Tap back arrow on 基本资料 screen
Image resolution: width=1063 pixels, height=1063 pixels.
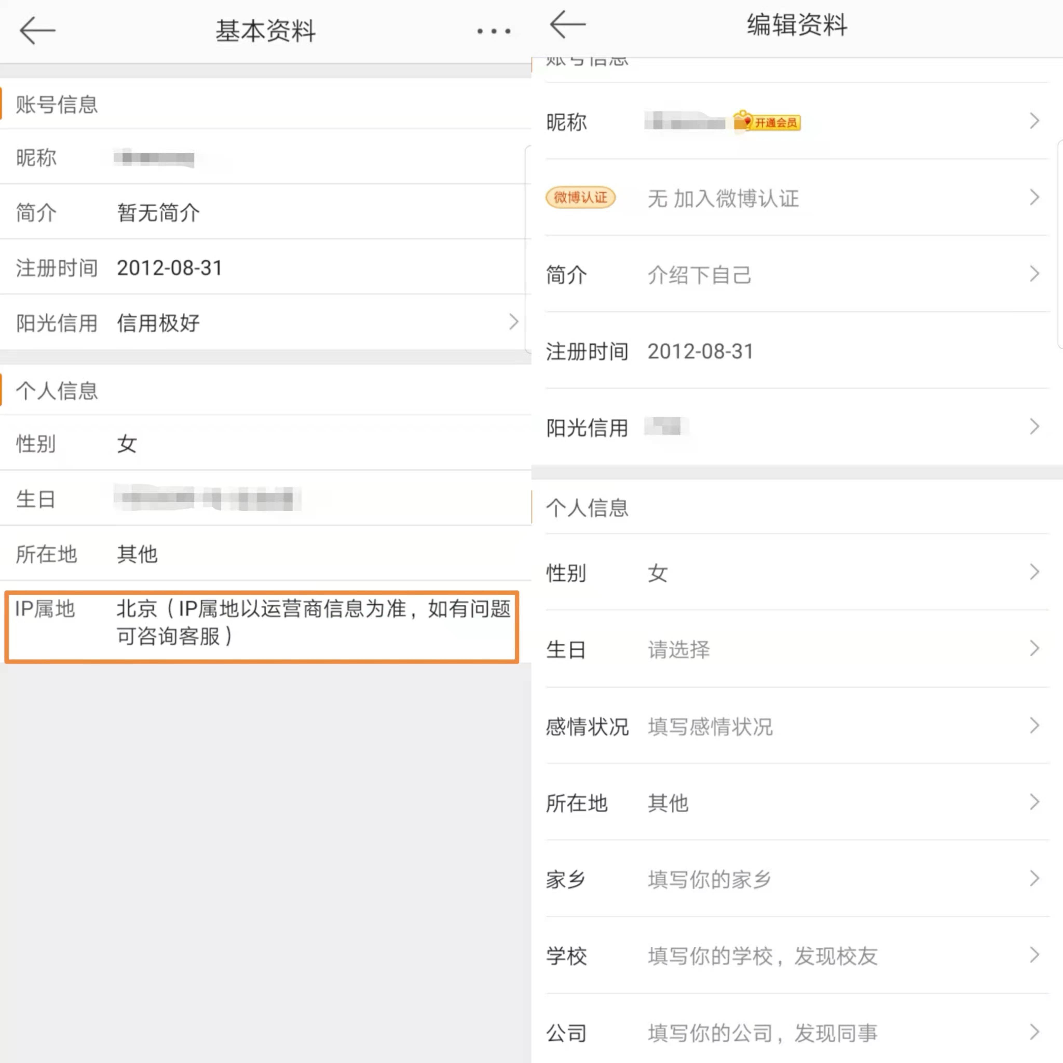[37, 30]
